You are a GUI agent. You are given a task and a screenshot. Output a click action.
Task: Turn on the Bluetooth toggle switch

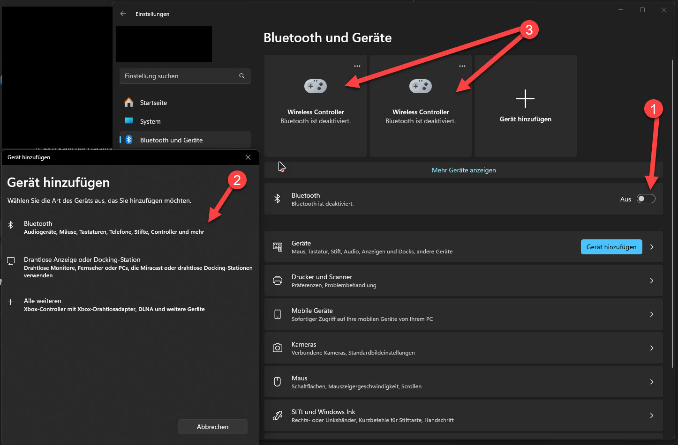[646, 199]
